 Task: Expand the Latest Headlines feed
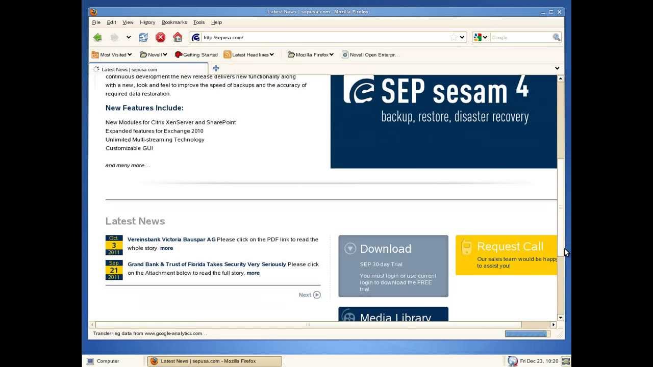point(249,55)
